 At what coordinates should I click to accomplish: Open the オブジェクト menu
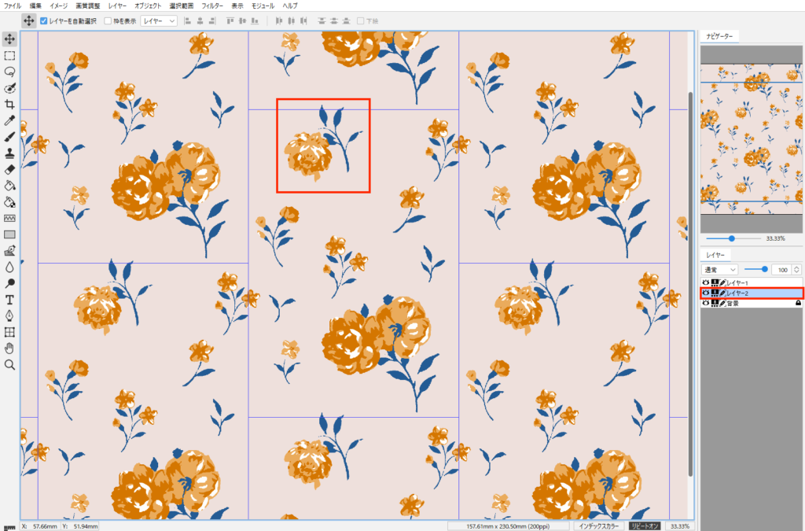coord(148,6)
